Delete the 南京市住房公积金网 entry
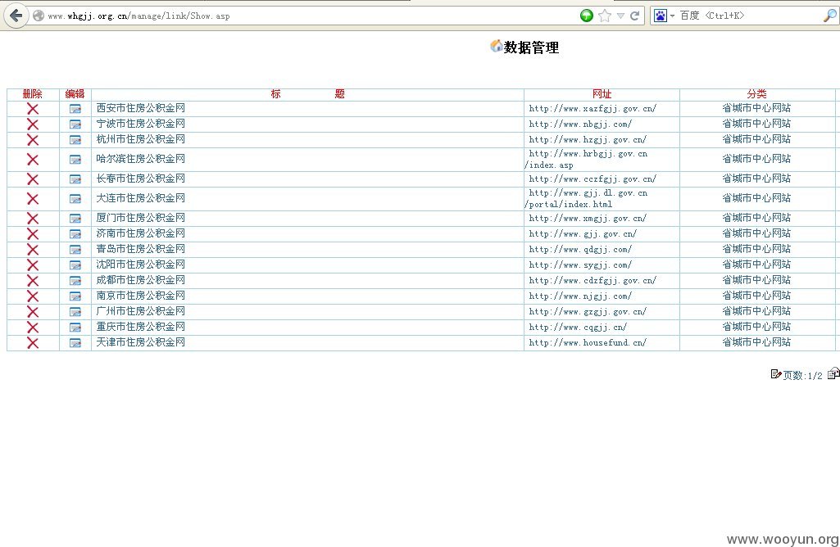 pos(33,296)
